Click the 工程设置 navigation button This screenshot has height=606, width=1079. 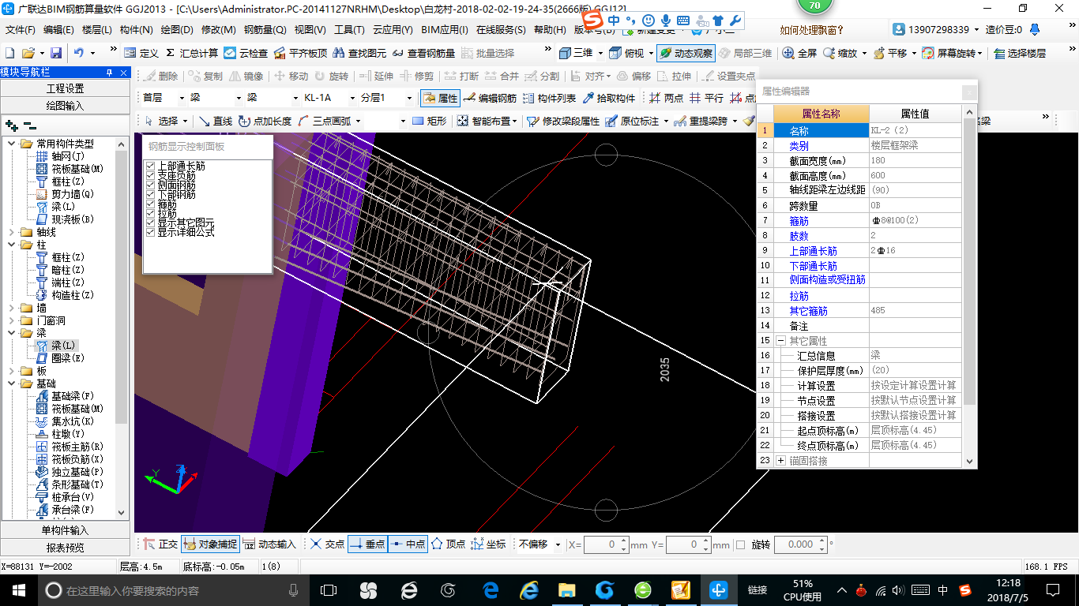tap(65, 88)
